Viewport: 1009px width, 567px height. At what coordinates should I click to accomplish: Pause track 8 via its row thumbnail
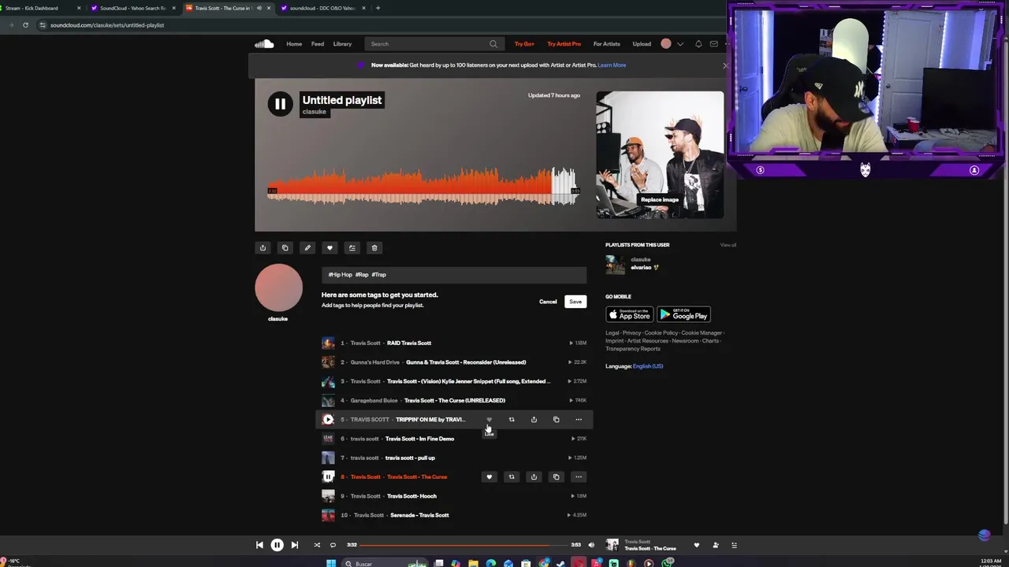328,477
